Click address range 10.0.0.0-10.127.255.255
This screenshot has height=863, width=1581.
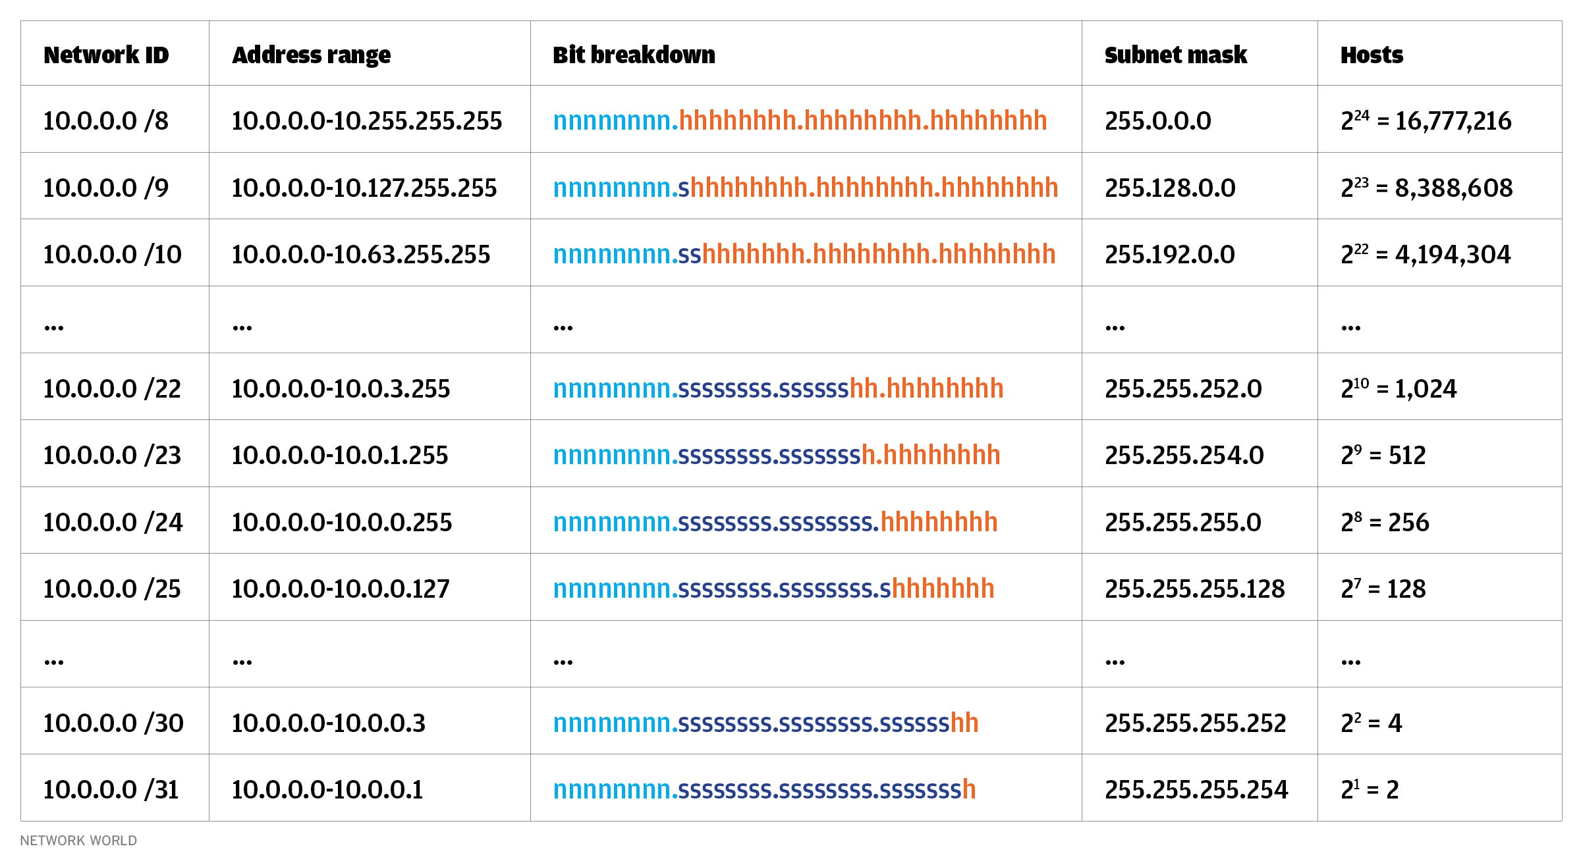pos(364,188)
